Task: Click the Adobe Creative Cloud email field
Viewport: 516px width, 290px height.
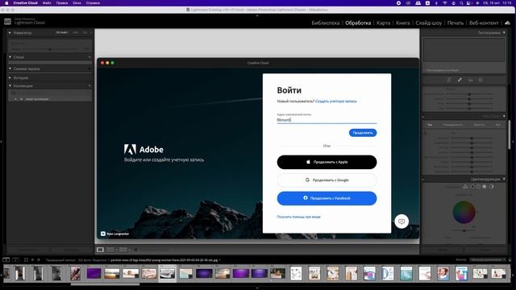Action: click(327, 120)
